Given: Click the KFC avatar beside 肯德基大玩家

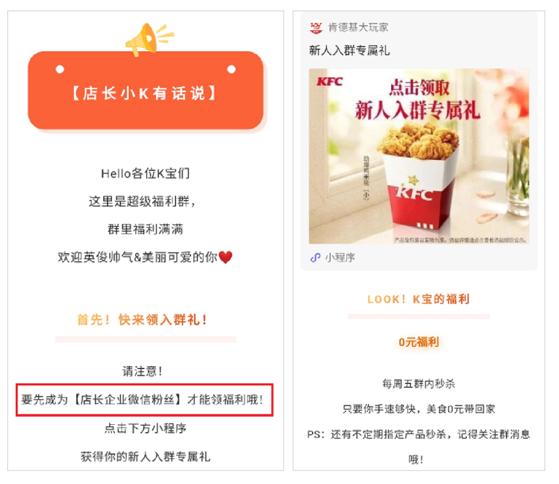Looking at the screenshot, I should (316, 28).
